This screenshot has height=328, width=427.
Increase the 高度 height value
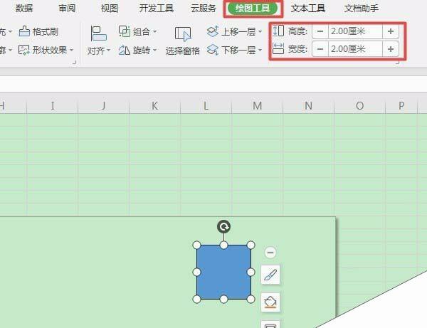[391, 31]
